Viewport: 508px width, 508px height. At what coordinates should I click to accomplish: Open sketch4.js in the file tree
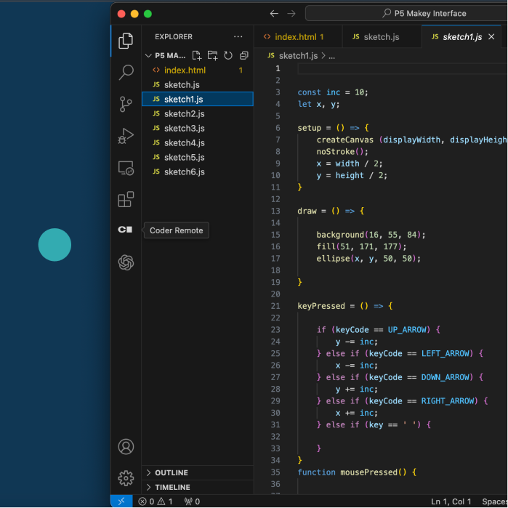(198, 143)
